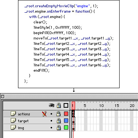
Task: Toggle visibility dot of the target layer
Action: pos(51,121)
